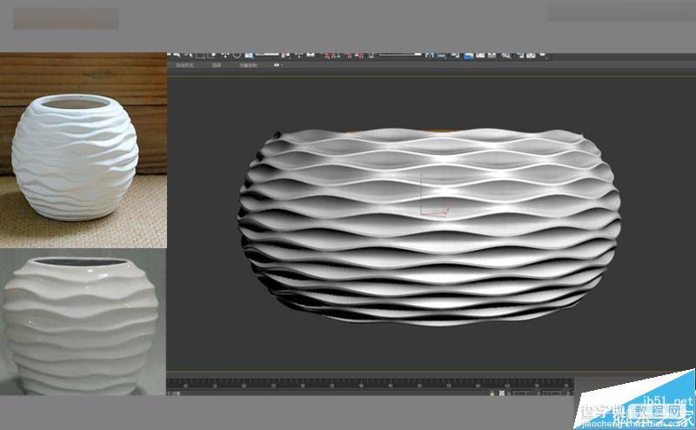Click the lower glossy vase reference photo
The width and height of the screenshot is (696, 430).
point(84,322)
